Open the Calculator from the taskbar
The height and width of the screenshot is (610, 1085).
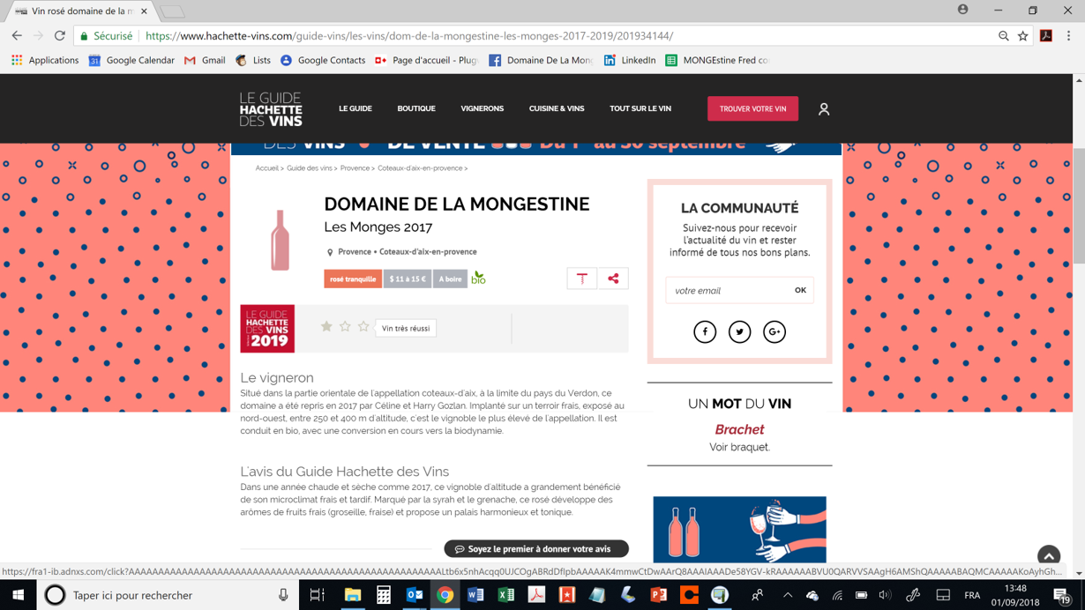(x=384, y=595)
